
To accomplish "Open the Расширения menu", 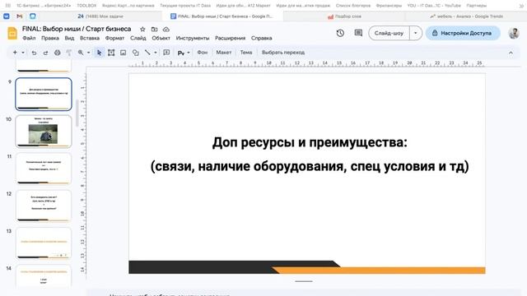I will [231, 38].
